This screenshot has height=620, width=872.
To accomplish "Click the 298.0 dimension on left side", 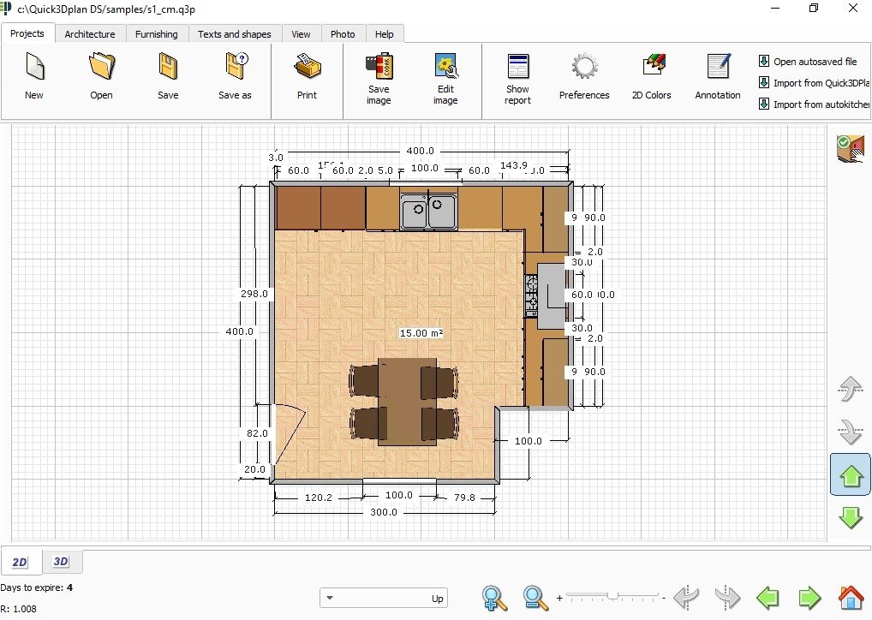I will (254, 294).
